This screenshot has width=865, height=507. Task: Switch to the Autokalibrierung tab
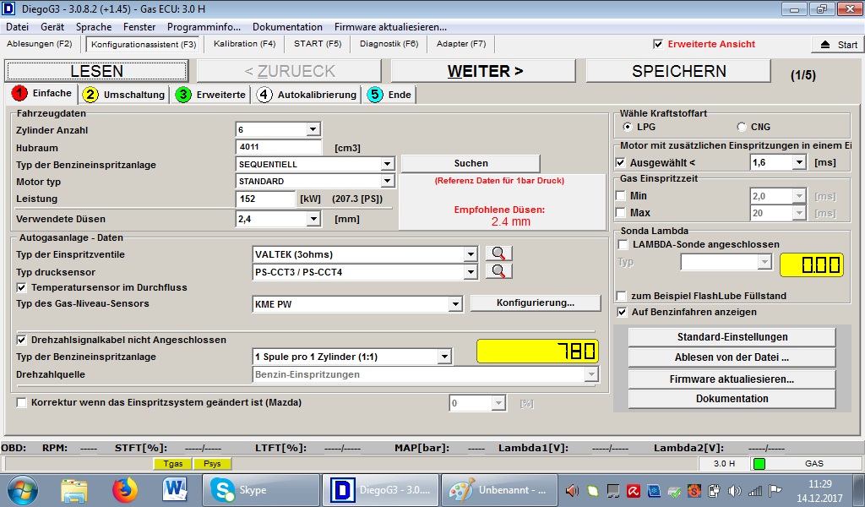(308, 95)
